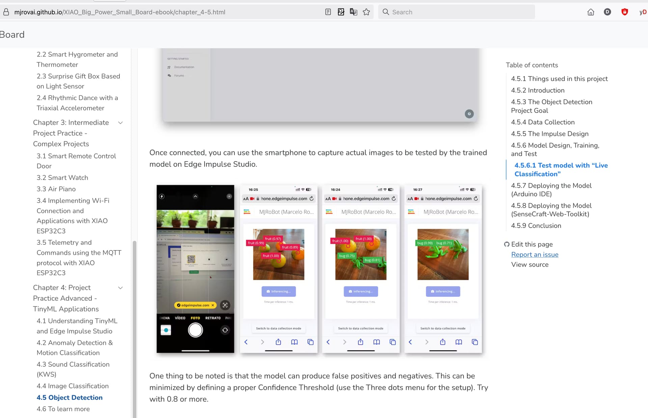Viewport: 648px width, 418px height.
Task: Click the edgeimpulse.com QR badge in photo
Action: (x=195, y=305)
